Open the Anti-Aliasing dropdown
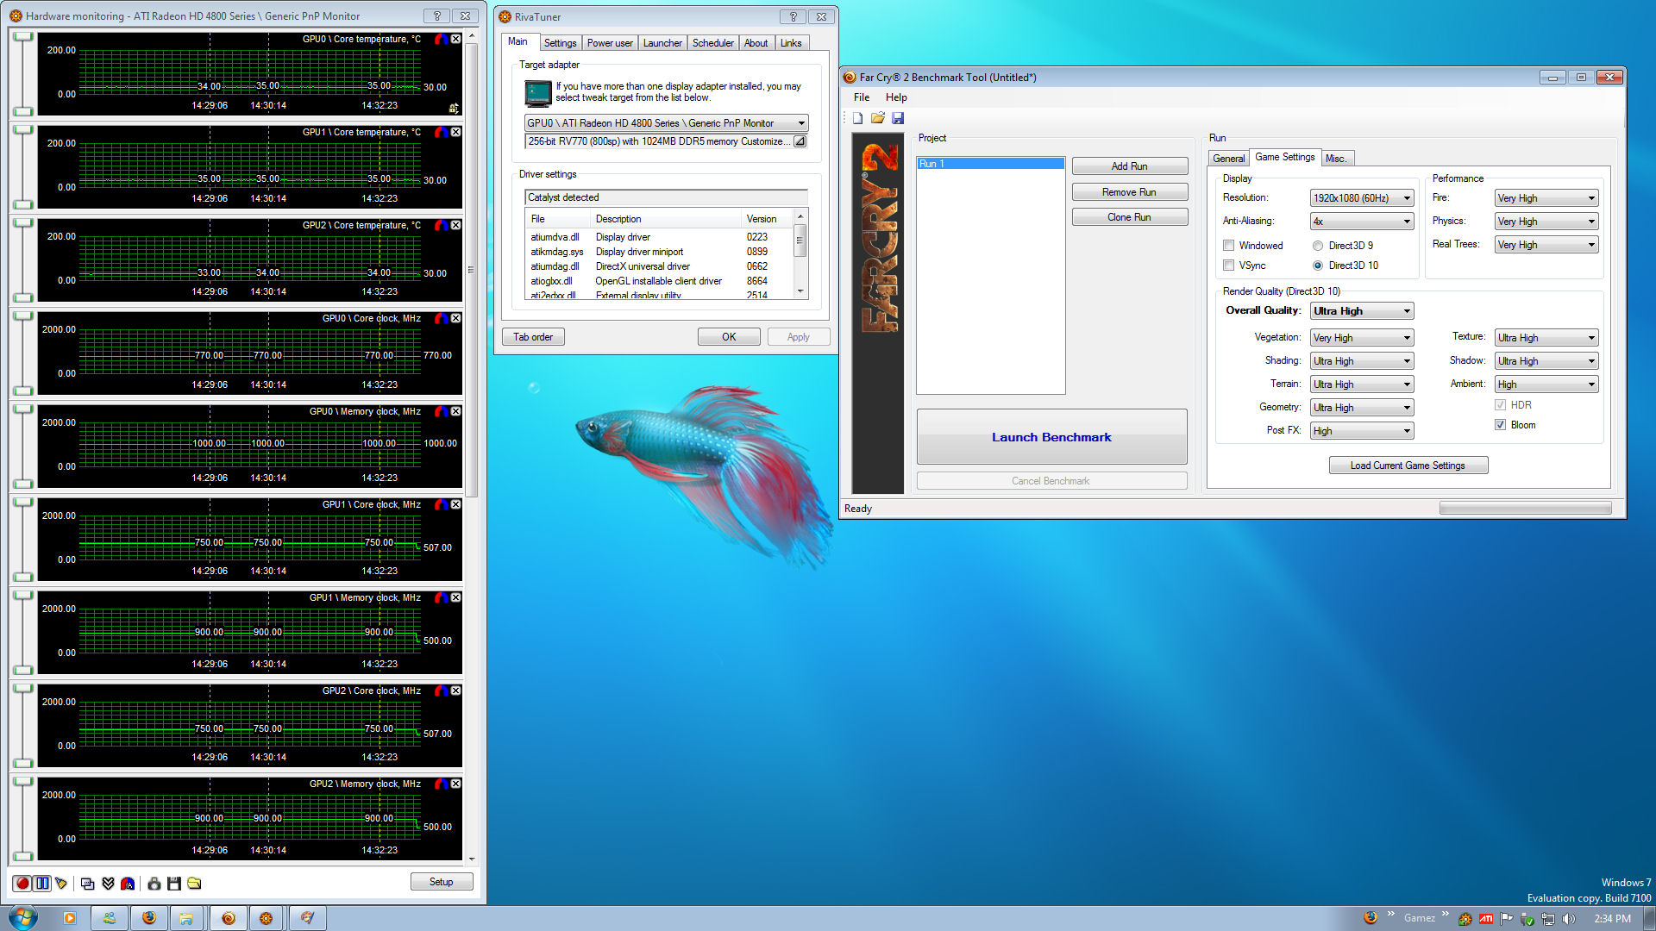The image size is (1656, 931). pos(1361,222)
